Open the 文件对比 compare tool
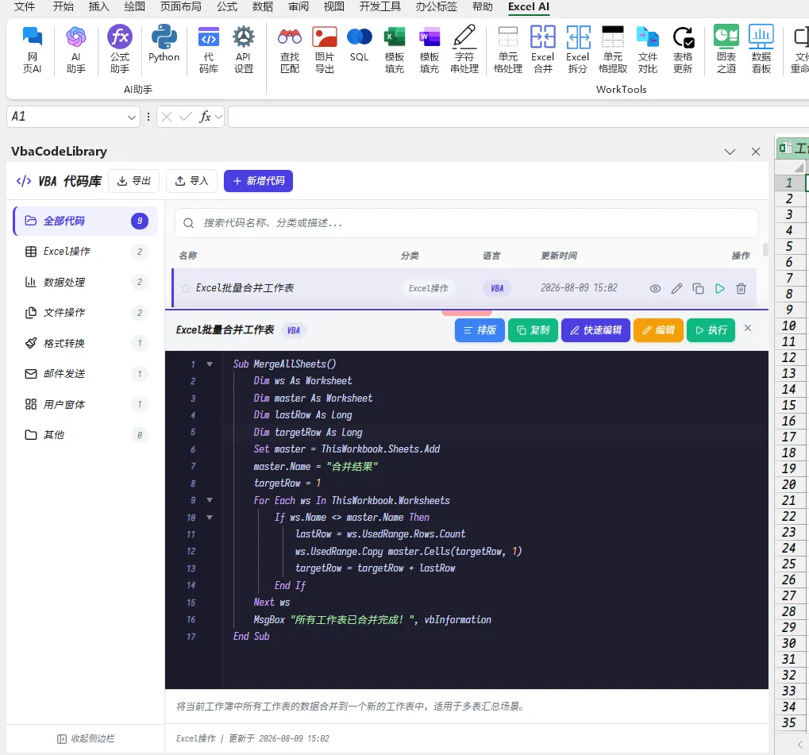This screenshot has height=755, width=809. pos(648,49)
